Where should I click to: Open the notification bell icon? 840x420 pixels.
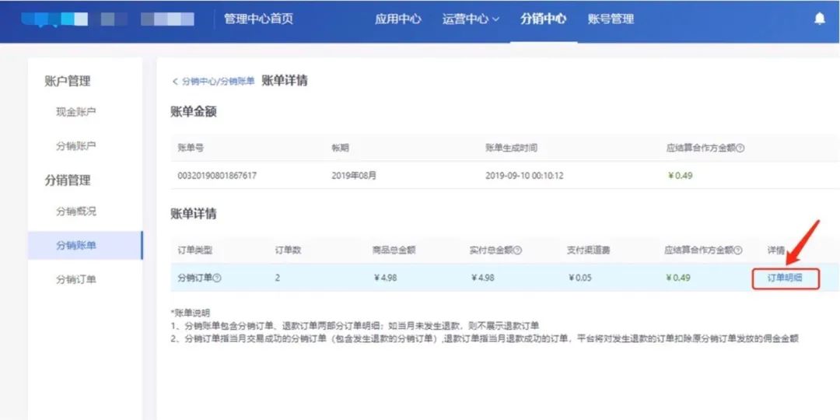pos(820,19)
